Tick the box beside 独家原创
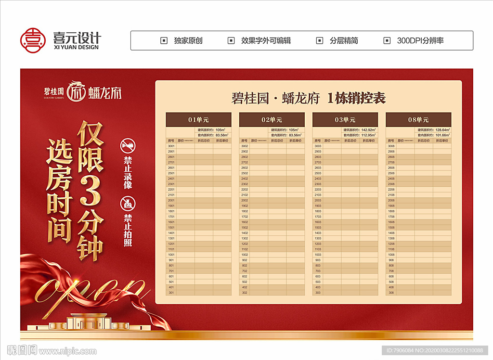The width and height of the screenshot is (493, 360). (164, 40)
